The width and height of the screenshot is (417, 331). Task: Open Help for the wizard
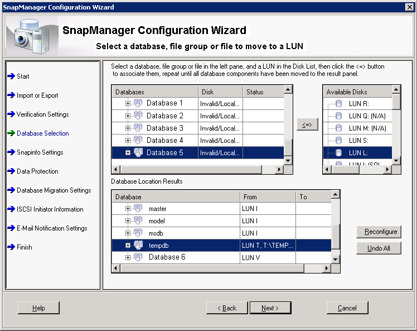pos(38,308)
